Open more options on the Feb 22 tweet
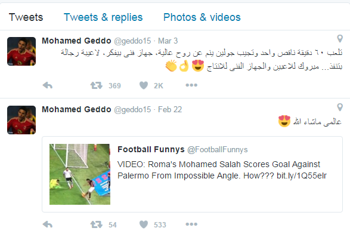This screenshot has width=350, height=237. point(191,224)
